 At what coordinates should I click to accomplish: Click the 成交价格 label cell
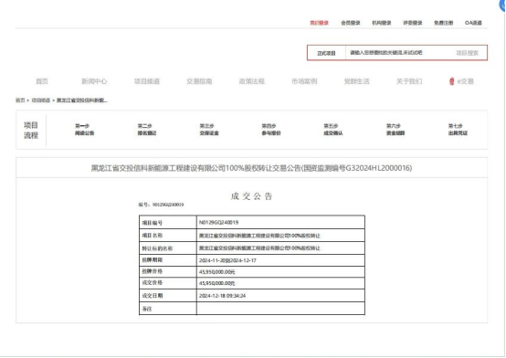[x=168, y=283]
